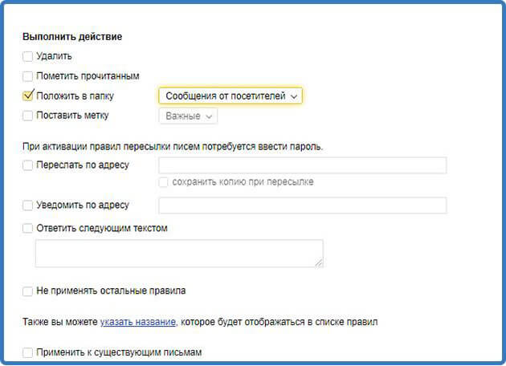506x366 pixels.
Task: Check the Переслать по адресу option
Action: pos(28,165)
